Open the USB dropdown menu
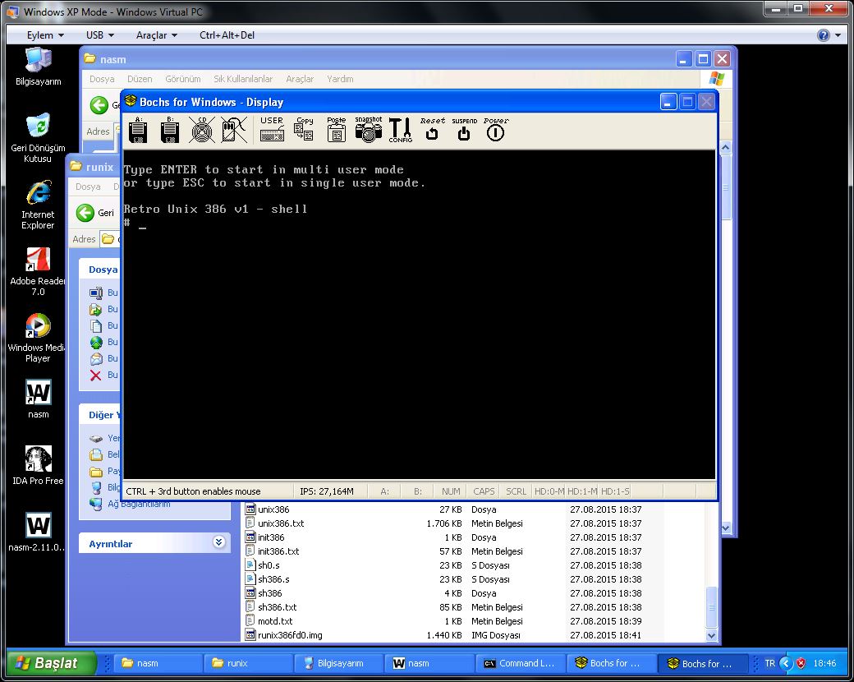Viewport: 854px width, 682px height. 99,35
